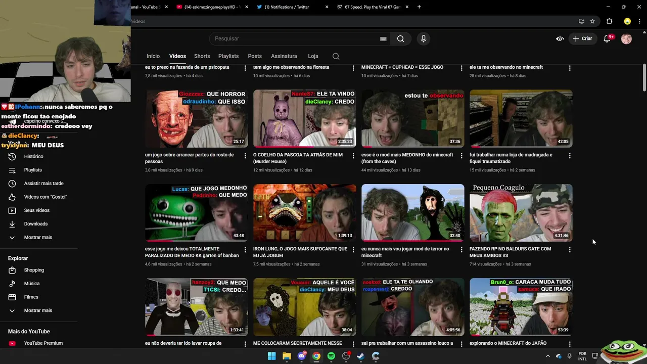Click the search magnifier button
Viewport: 647px width, 364px height.
[x=400, y=39]
